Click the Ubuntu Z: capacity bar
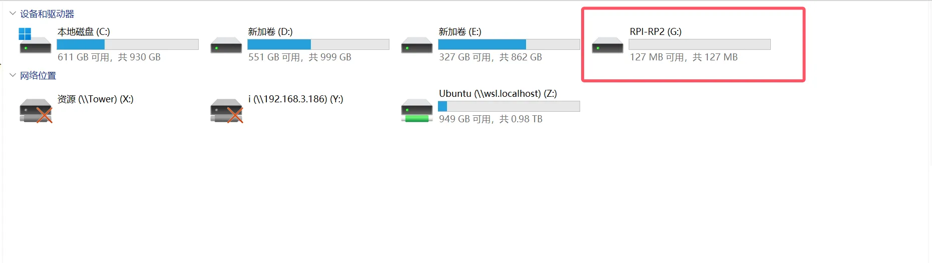This screenshot has height=263, width=932. click(509, 106)
